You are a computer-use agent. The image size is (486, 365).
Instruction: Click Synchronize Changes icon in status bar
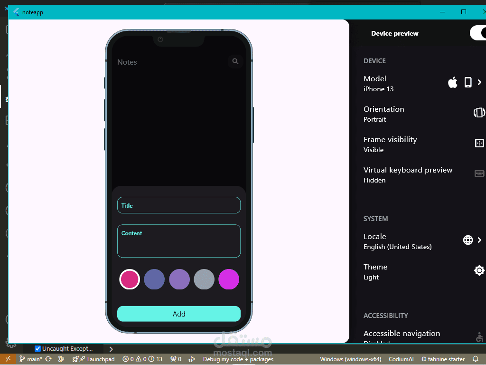pyautogui.click(x=48, y=359)
